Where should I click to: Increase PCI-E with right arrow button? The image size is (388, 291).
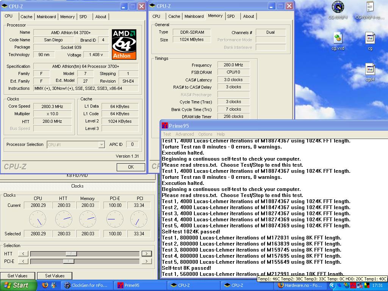pyautogui.click(x=147, y=261)
